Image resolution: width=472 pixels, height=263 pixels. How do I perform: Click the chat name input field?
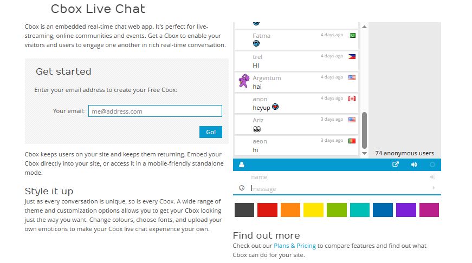[336, 177]
